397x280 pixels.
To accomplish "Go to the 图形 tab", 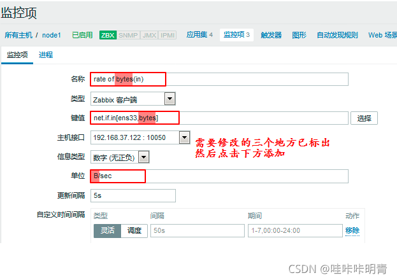I will 299,35.
